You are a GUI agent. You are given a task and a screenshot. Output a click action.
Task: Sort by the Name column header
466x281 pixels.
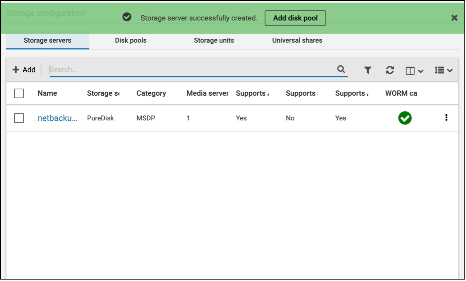[47, 93]
